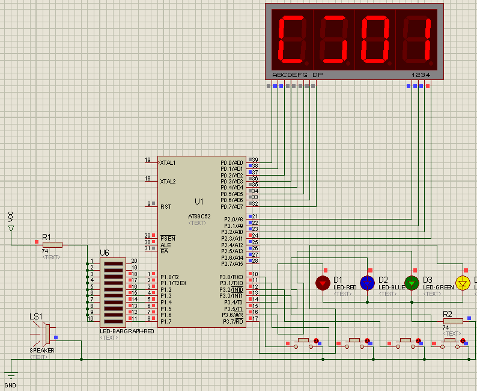Click the top bar of the U6 bargraph
Viewport: 477px width, 391px height.
click(113, 264)
